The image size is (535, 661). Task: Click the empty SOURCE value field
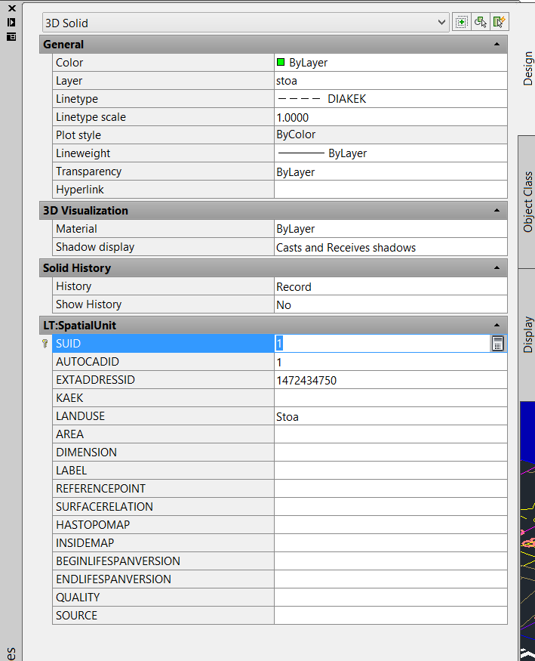[x=391, y=616]
